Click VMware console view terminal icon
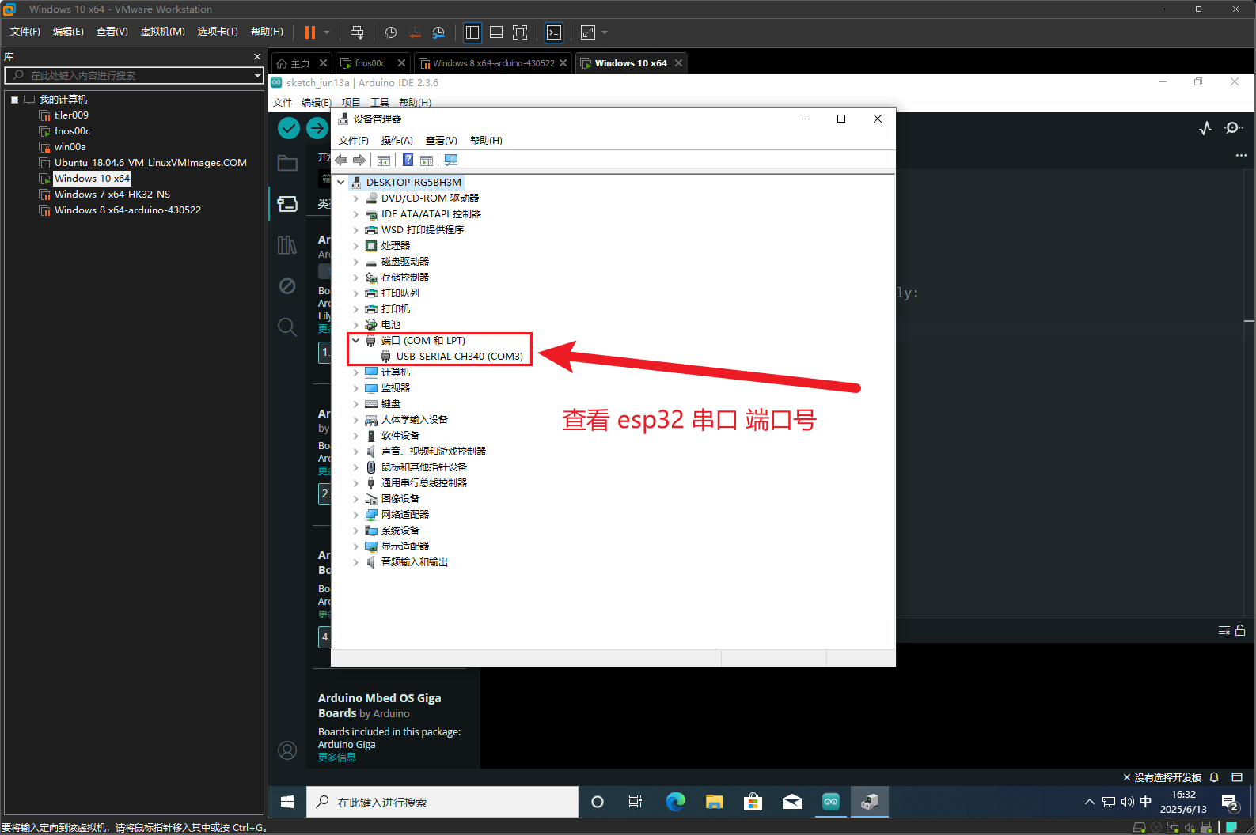Image resolution: width=1256 pixels, height=835 pixels. (x=554, y=32)
